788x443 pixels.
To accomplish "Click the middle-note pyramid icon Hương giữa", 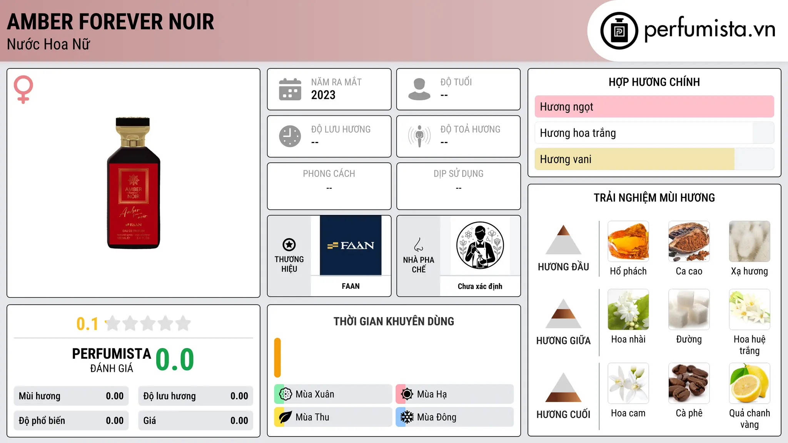I will 563,313.
